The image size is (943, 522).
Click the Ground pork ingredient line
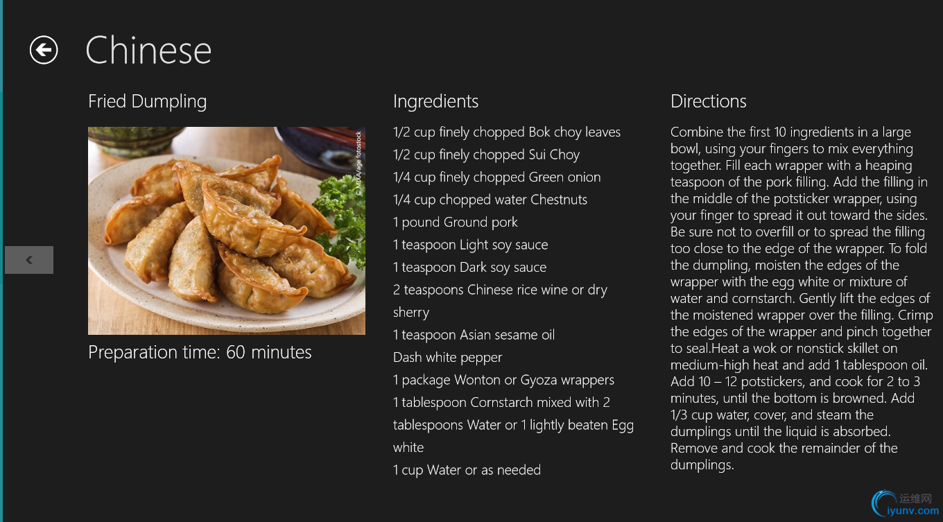click(455, 223)
